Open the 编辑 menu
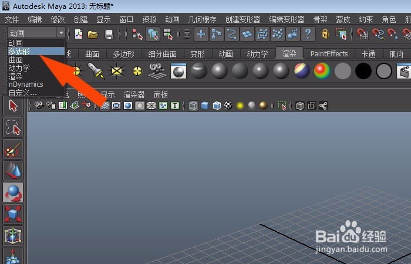 (x=35, y=19)
